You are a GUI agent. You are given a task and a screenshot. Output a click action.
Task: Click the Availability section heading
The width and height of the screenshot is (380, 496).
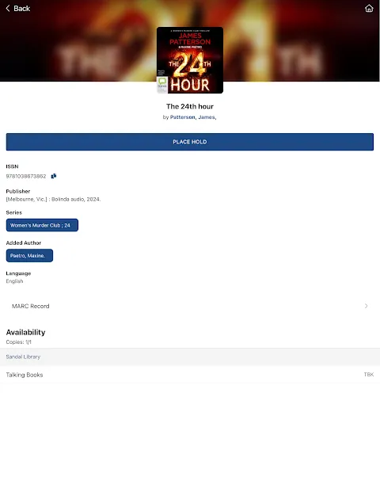[25, 332]
